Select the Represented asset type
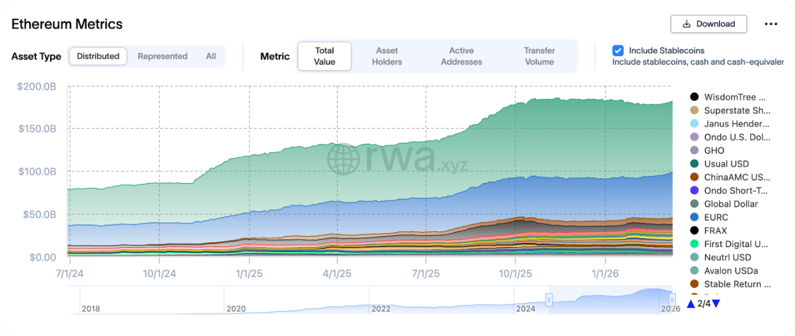The image size is (795, 336). point(162,56)
